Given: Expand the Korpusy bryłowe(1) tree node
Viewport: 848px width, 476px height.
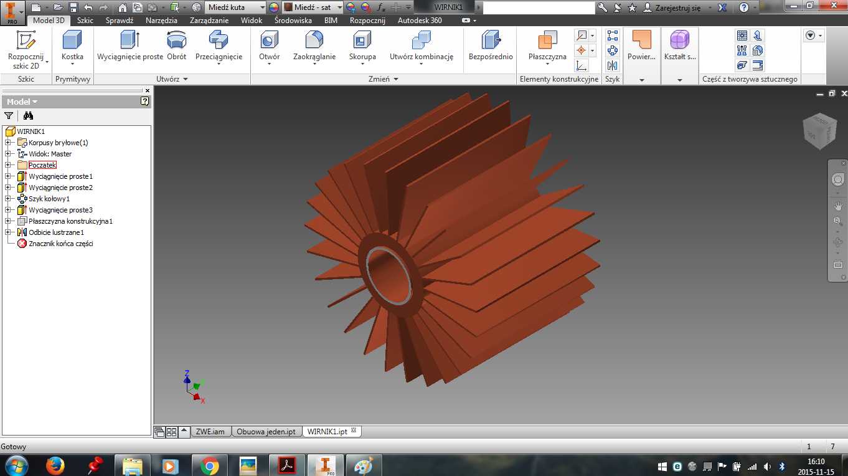Looking at the screenshot, I should click(8, 143).
